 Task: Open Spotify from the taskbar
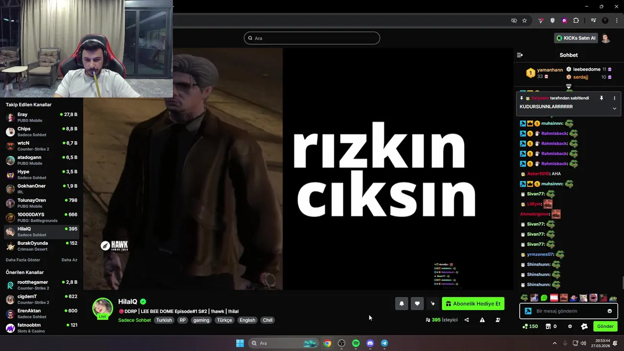[x=356, y=343]
